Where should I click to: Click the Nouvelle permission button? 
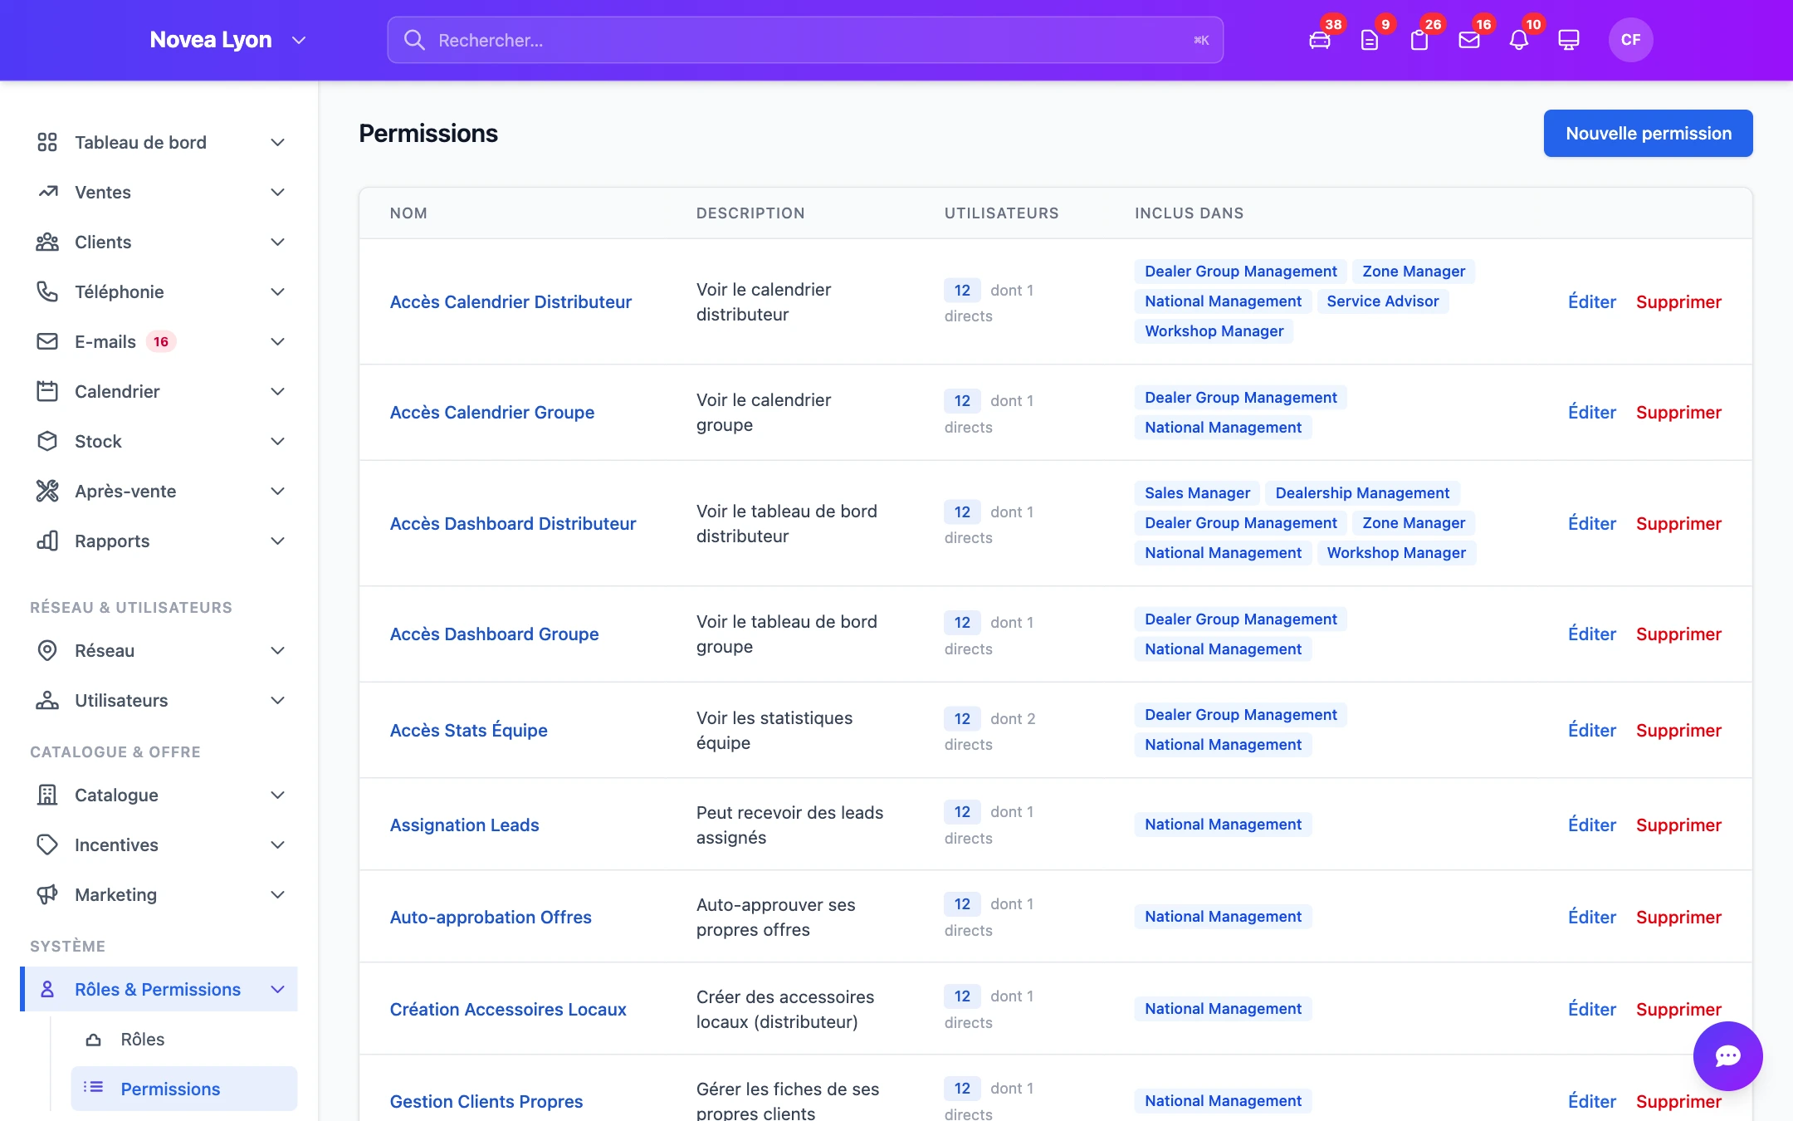point(1648,133)
